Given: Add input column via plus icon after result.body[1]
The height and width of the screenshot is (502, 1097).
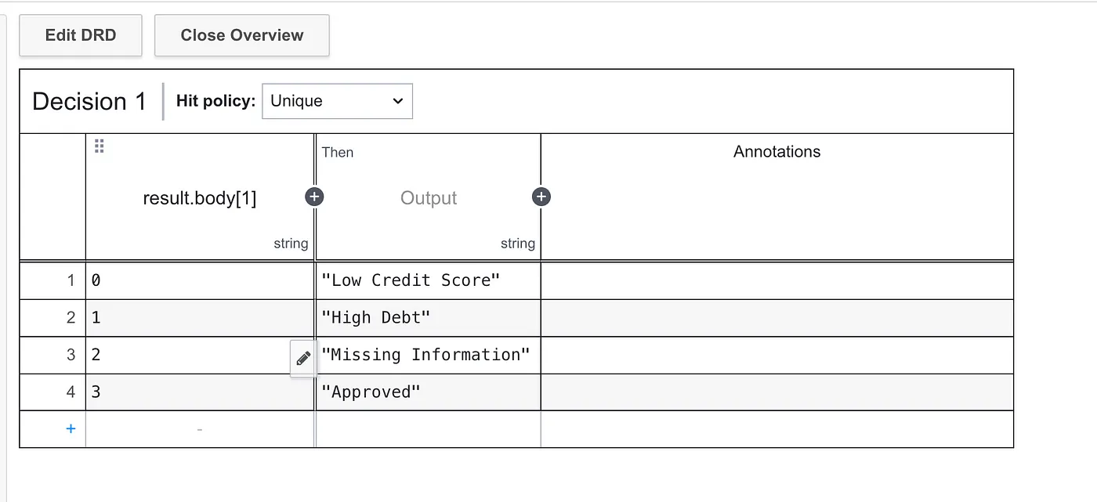Looking at the screenshot, I should tap(314, 197).
